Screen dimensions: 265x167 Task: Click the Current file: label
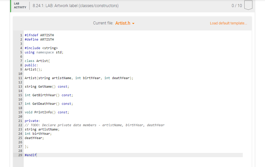[x=103, y=23]
